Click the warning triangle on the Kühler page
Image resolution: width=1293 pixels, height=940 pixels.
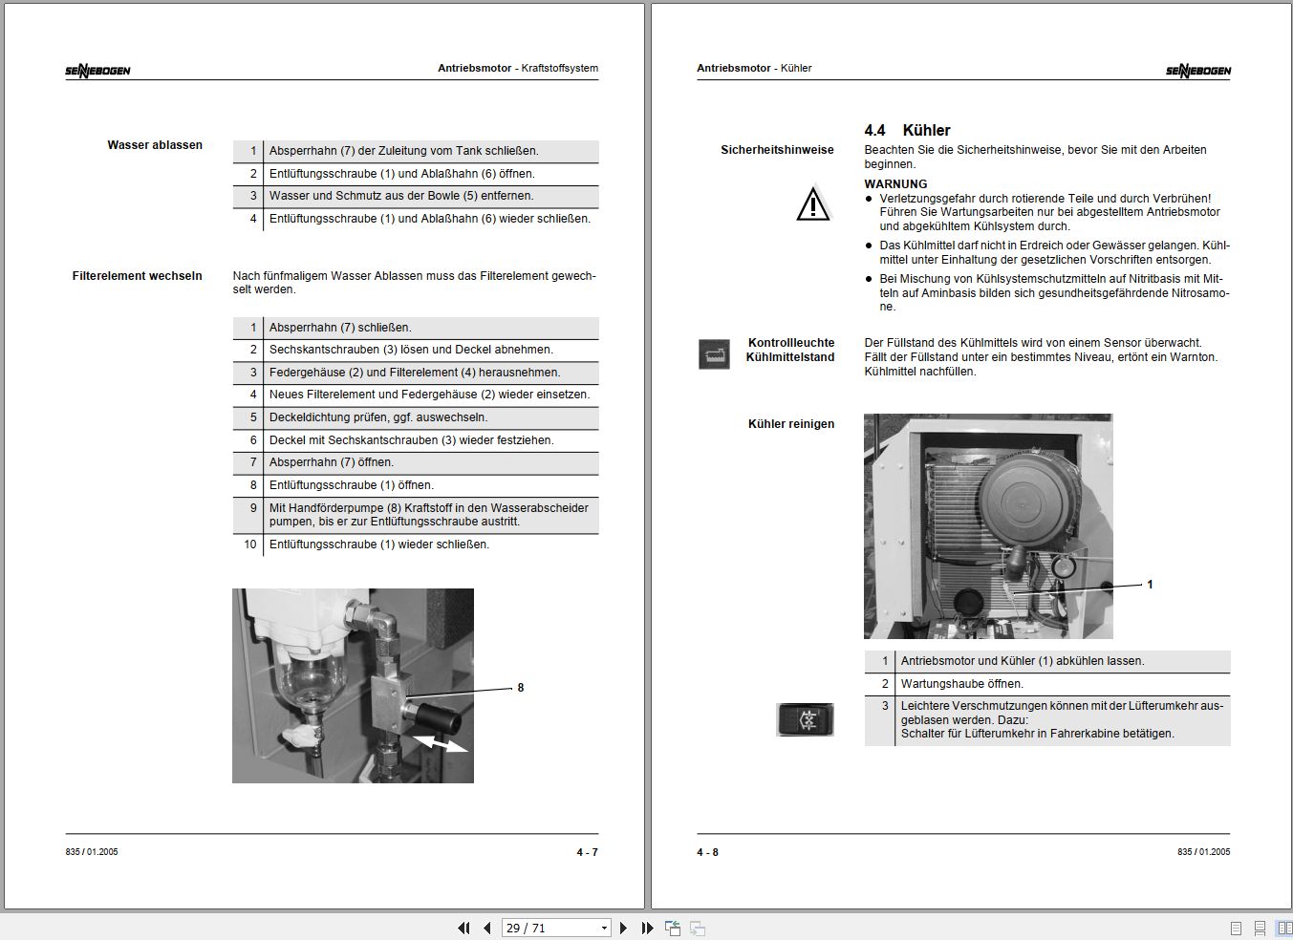click(811, 203)
